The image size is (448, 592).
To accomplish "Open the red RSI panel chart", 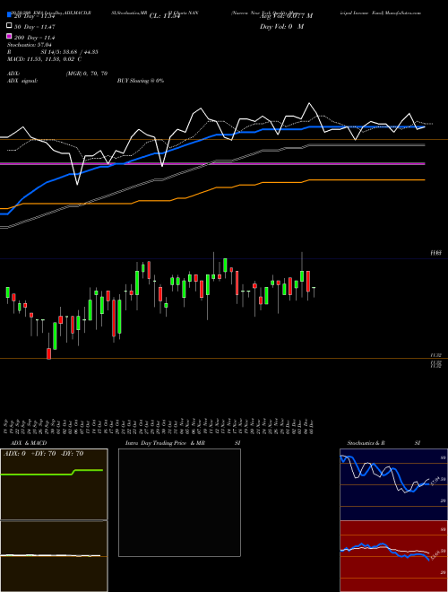I will pos(393,556).
